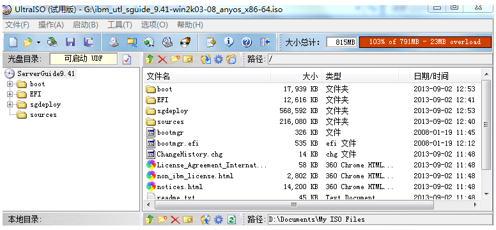496x230 pixels.
Task: Click the red 103% overload capacity bar
Action: coord(425,42)
